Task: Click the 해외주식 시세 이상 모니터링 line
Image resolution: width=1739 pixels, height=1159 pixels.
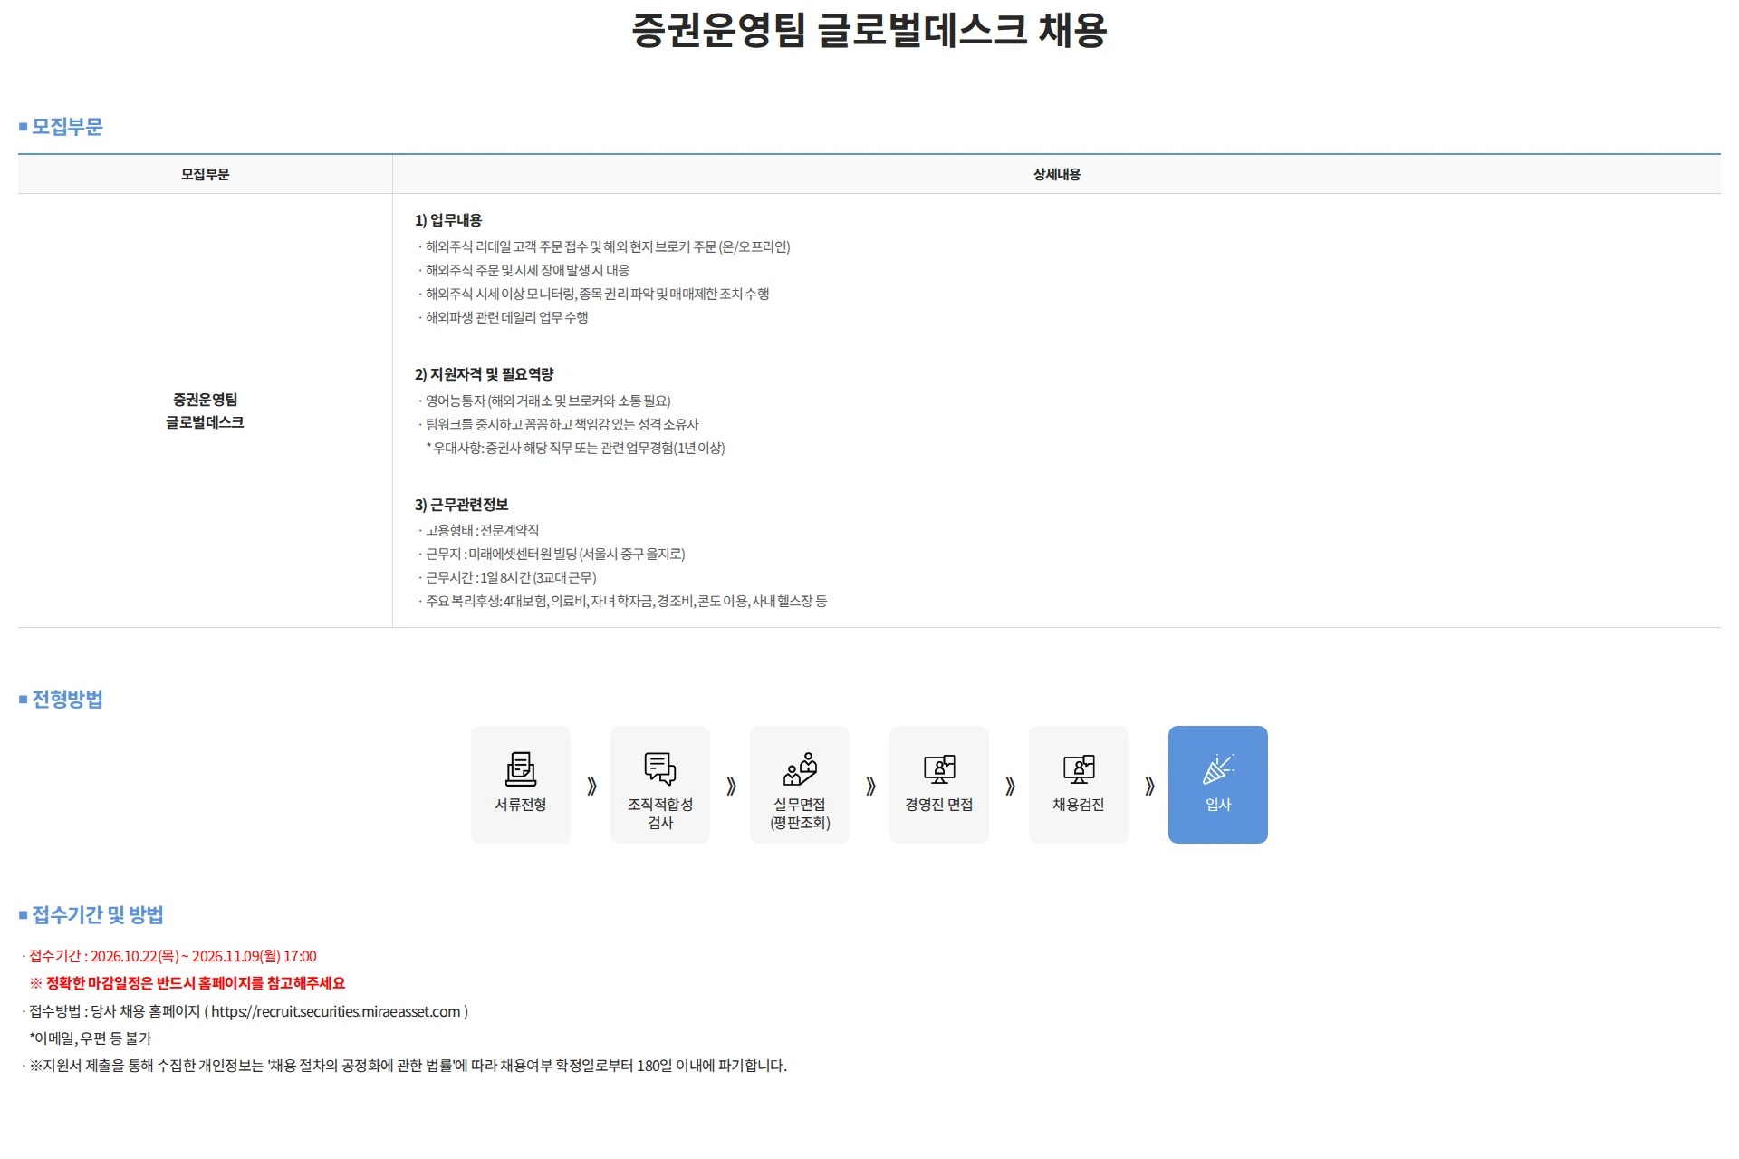Action: point(593,294)
